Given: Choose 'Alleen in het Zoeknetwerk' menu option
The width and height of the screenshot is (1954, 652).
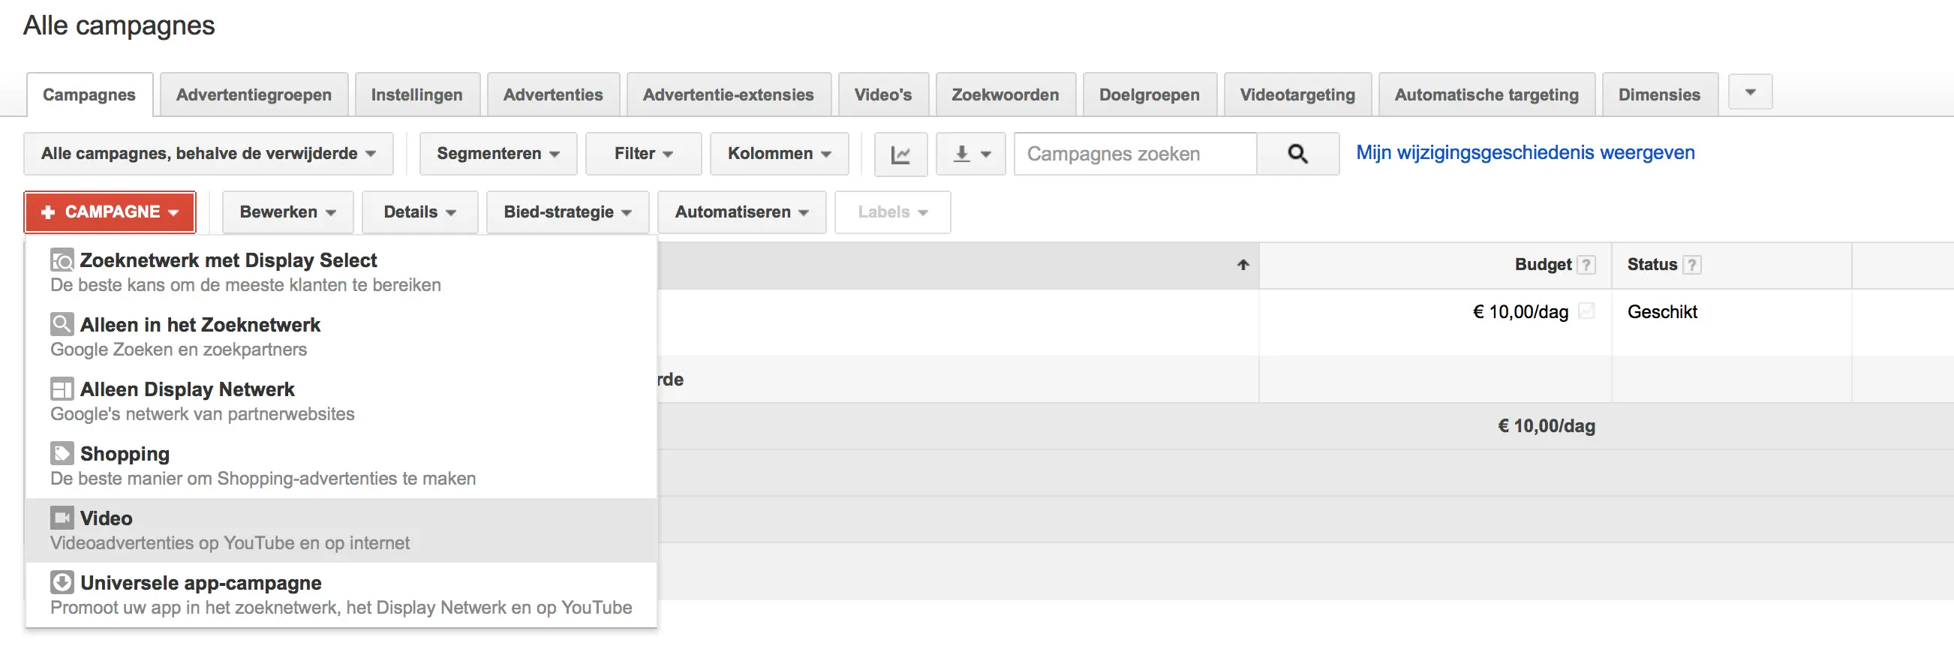Looking at the screenshot, I should [341, 337].
